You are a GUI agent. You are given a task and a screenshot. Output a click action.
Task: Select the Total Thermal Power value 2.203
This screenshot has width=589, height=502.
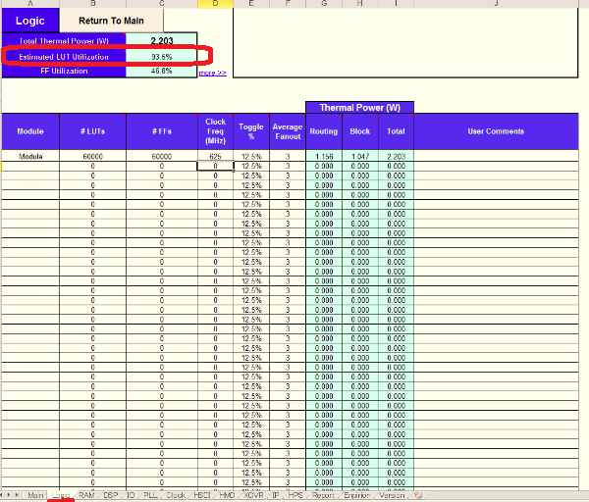tap(162, 40)
